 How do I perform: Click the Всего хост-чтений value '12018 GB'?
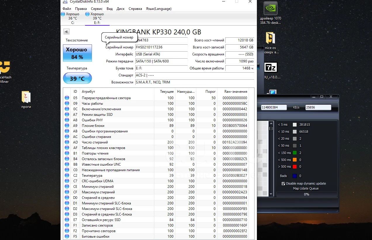(x=240, y=40)
